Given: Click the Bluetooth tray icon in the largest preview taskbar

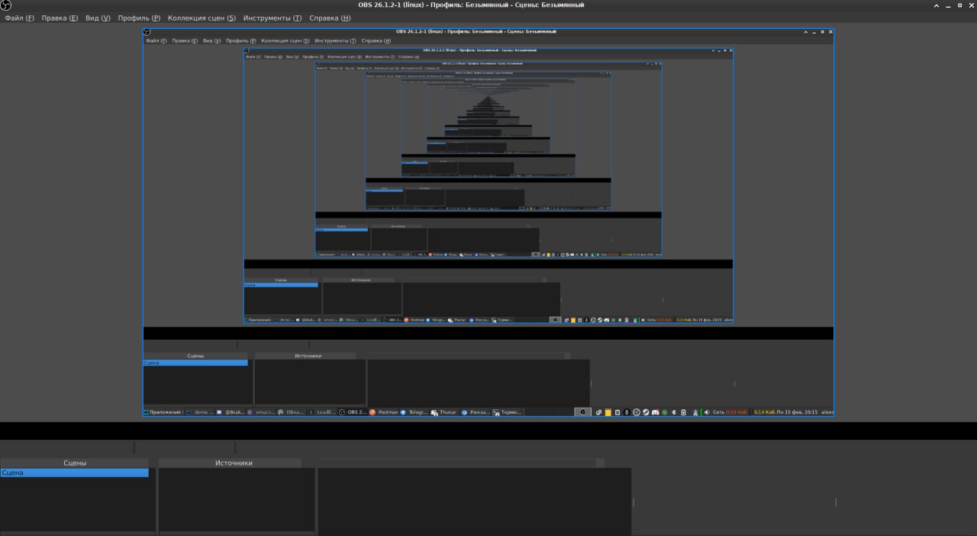Looking at the screenshot, I should 674,412.
